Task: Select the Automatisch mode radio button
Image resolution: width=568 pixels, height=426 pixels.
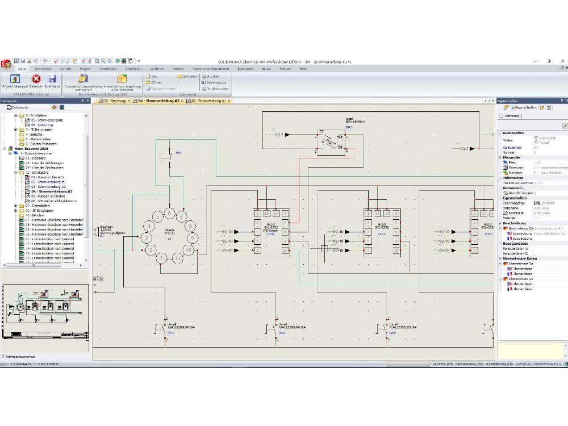Action: coord(536,138)
